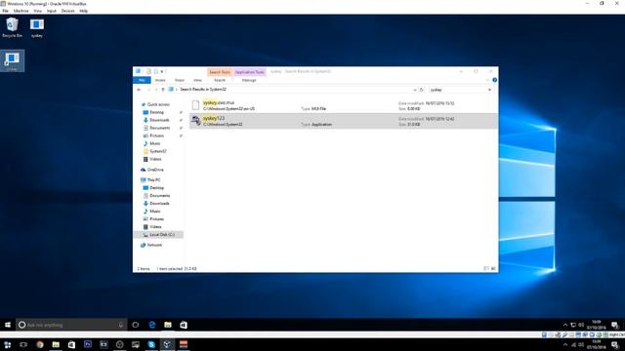Expand the address bar history dropdown
Viewport: 625px width, 351px height.
tap(414, 90)
